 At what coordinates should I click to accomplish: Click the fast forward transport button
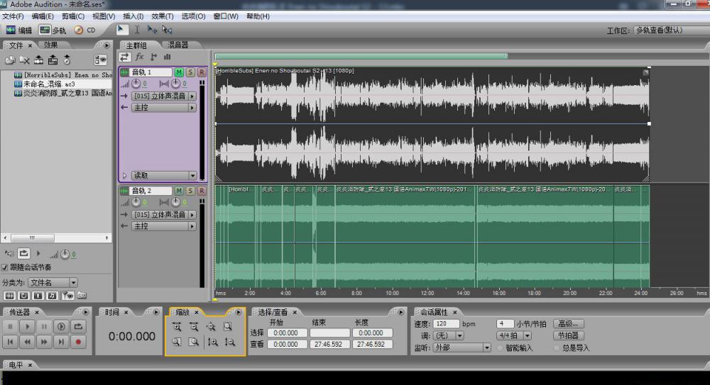pos(44,342)
